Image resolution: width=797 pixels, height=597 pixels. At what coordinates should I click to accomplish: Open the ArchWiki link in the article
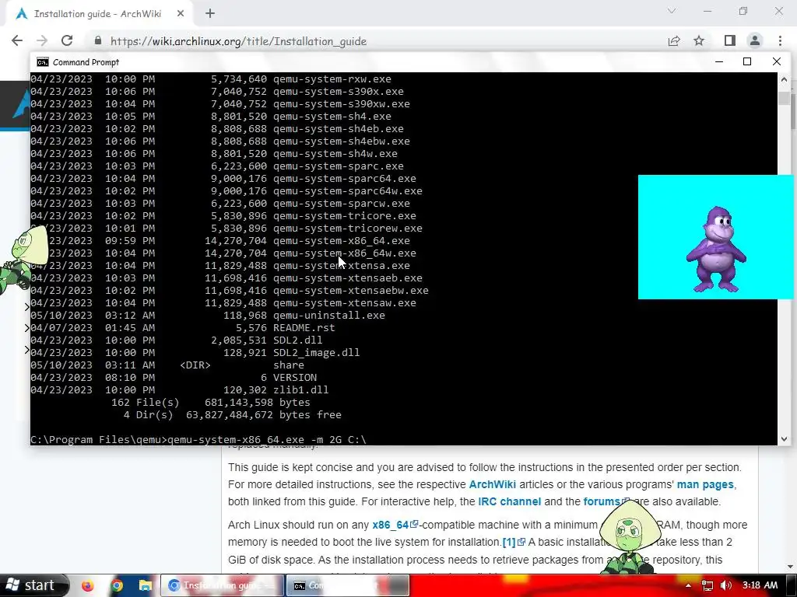[492, 484]
